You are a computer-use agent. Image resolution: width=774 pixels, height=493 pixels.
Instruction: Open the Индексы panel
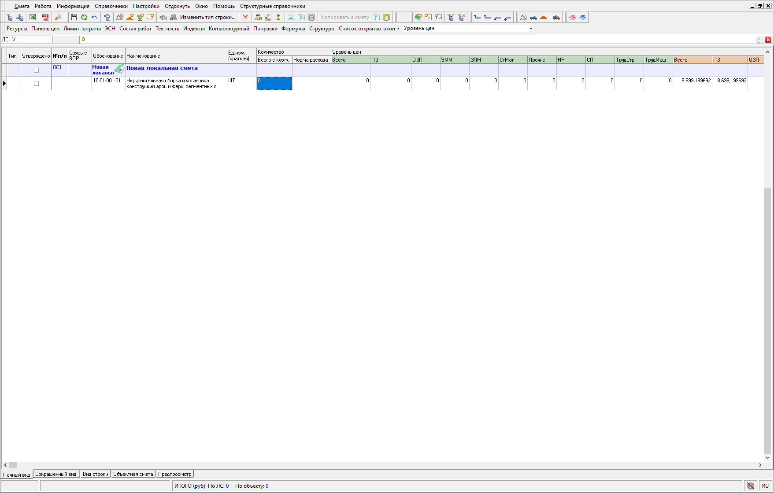tap(194, 29)
